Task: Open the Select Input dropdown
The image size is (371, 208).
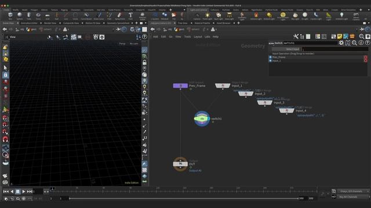Action: click(x=286, y=49)
